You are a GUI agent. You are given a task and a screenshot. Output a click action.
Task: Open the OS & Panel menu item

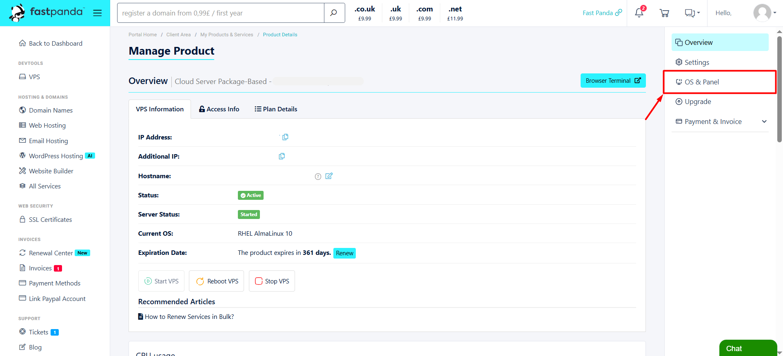coord(720,82)
